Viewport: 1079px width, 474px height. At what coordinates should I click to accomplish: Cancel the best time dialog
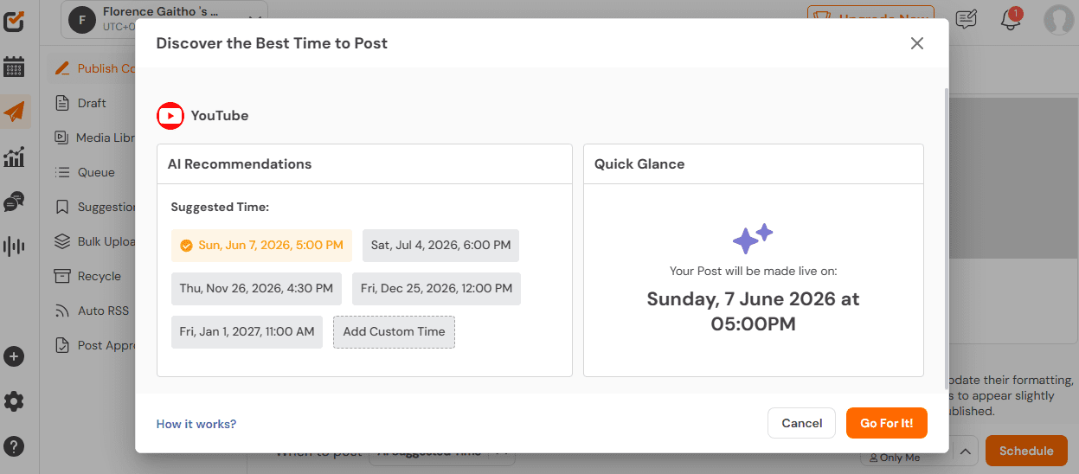coord(801,423)
